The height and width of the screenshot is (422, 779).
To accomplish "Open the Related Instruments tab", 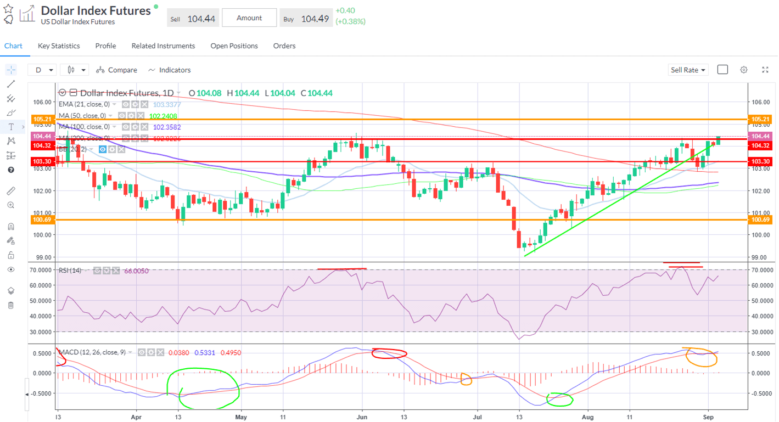I will [163, 46].
